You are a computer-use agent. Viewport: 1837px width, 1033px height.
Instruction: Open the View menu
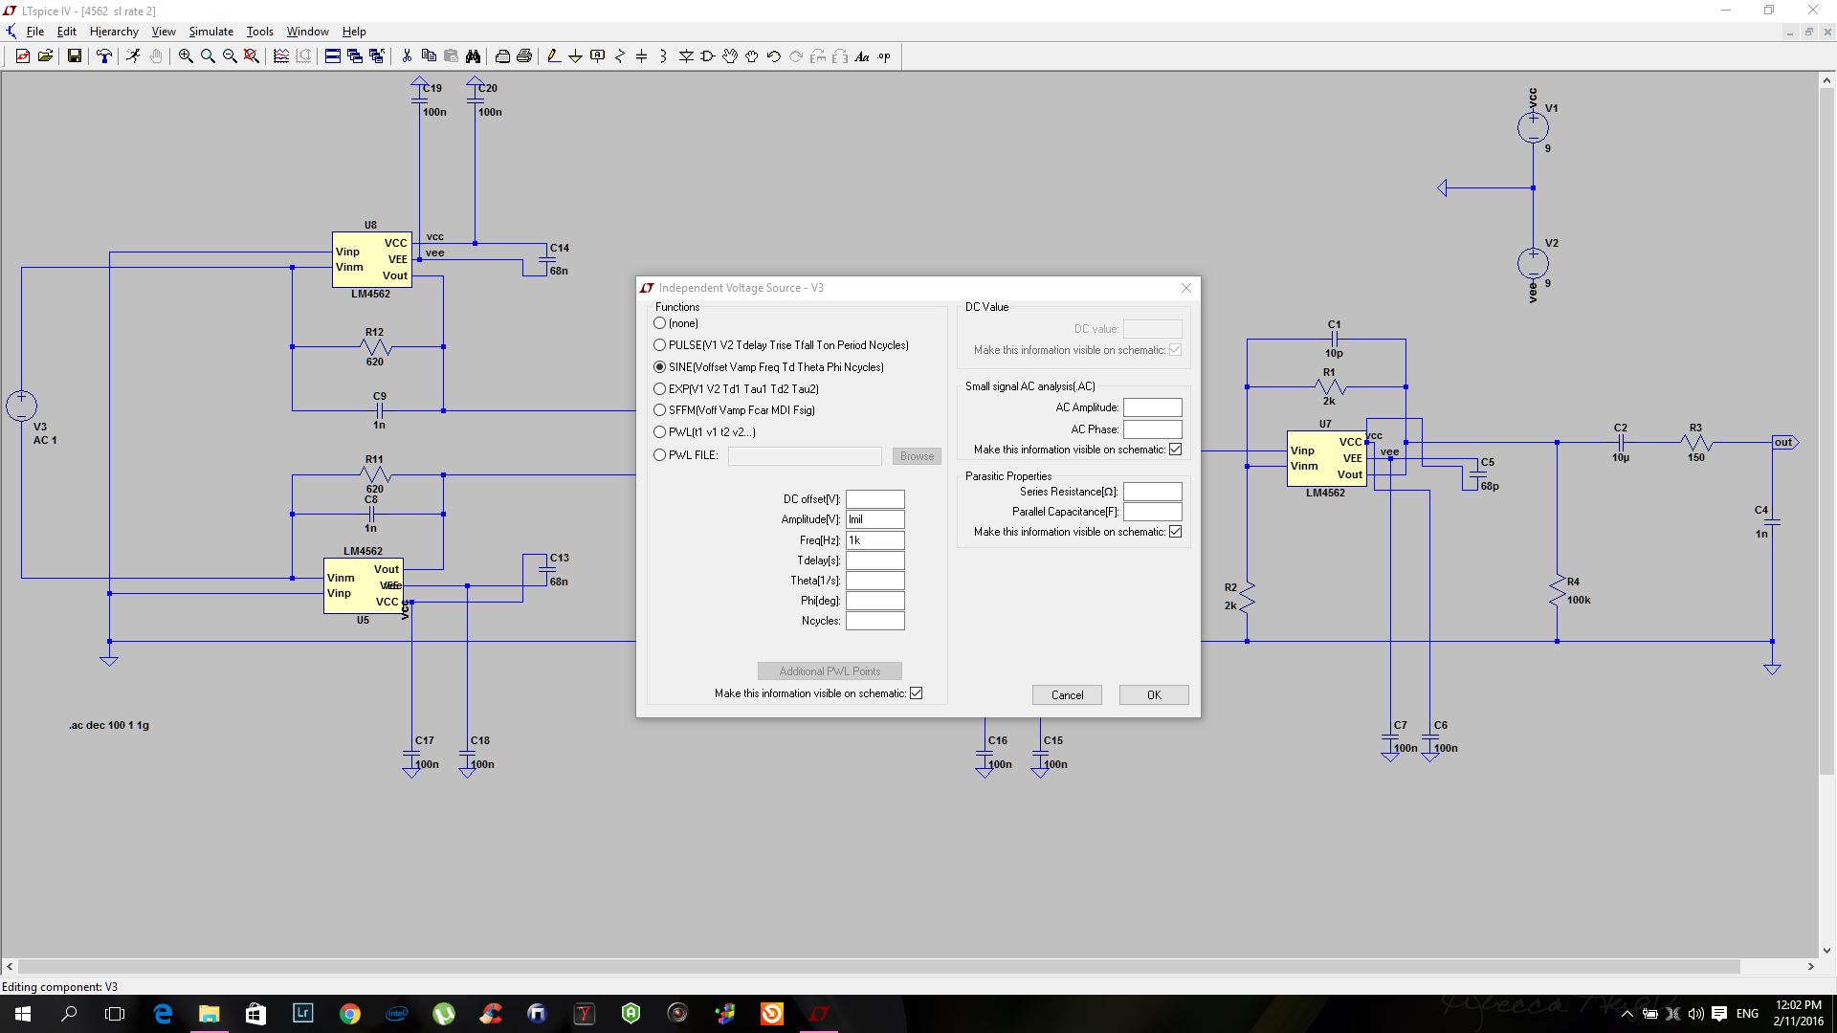164,32
